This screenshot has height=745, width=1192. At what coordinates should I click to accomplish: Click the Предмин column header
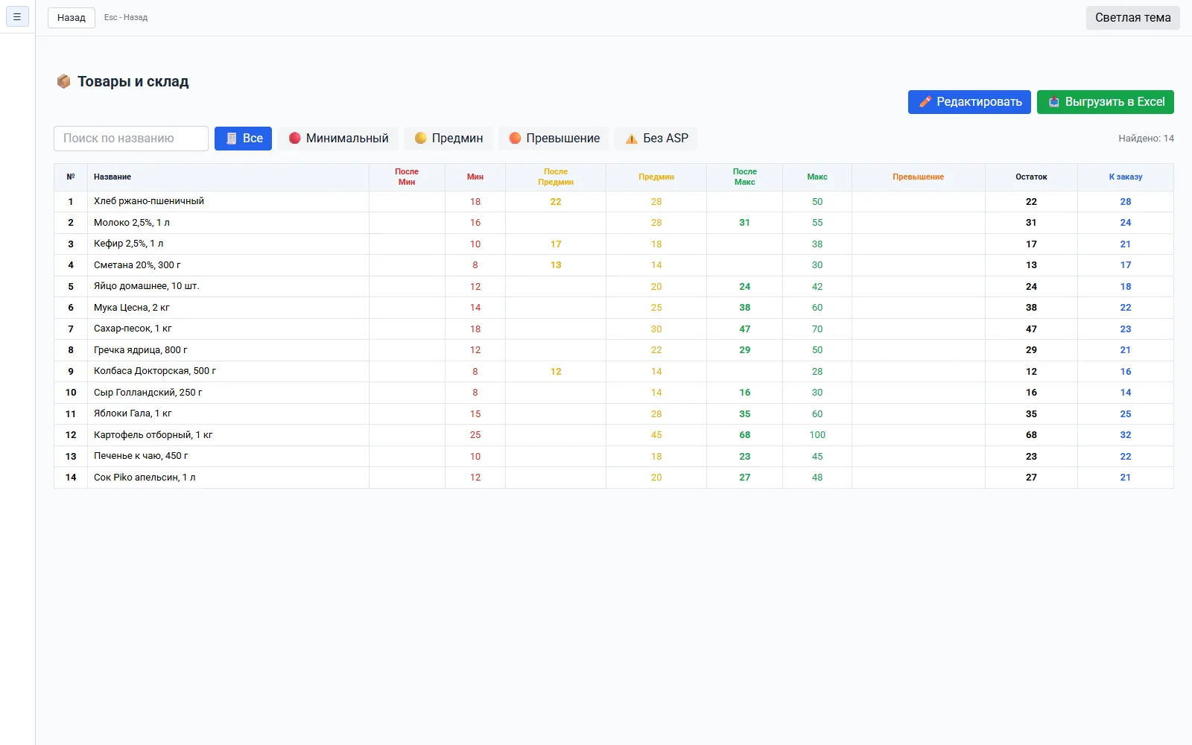[x=656, y=177]
